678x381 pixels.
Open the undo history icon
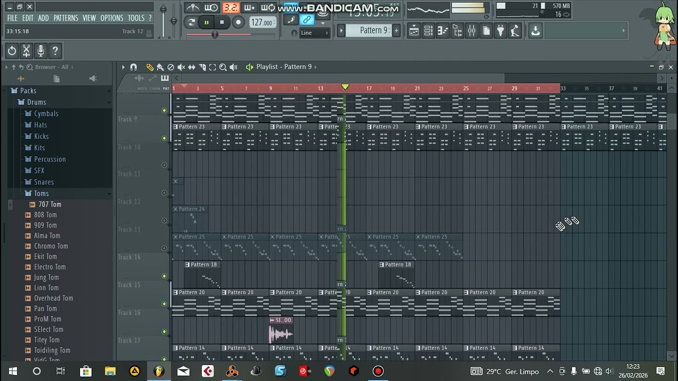[12, 51]
